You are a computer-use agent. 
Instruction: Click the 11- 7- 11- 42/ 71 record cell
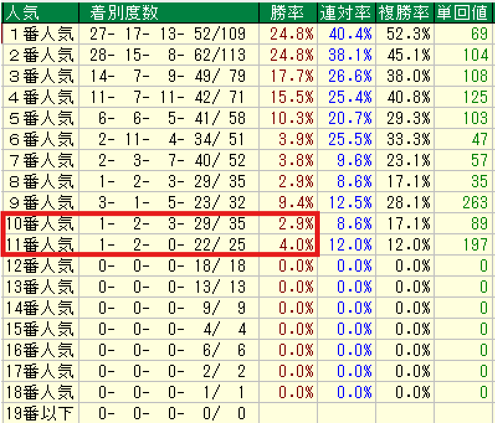tap(169, 97)
